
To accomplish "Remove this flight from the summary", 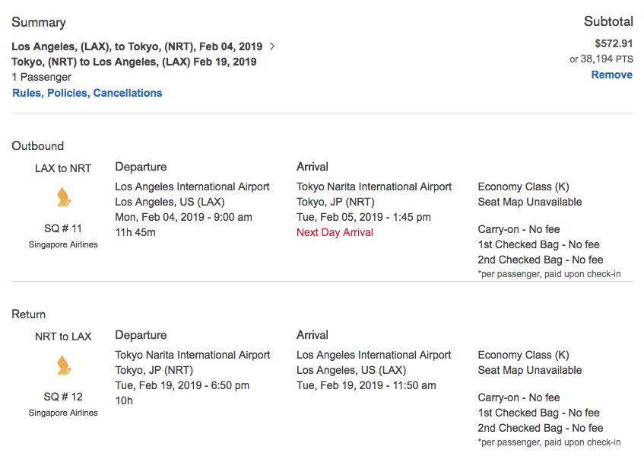I will pos(611,75).
